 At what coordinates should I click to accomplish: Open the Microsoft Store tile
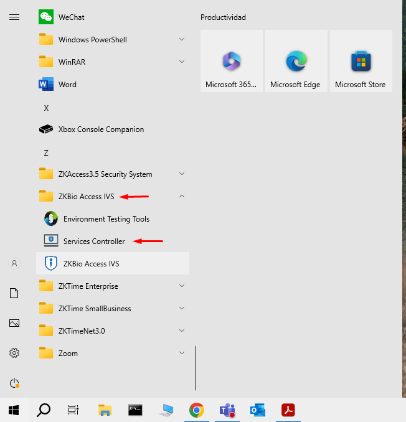(x=361, y=61)
